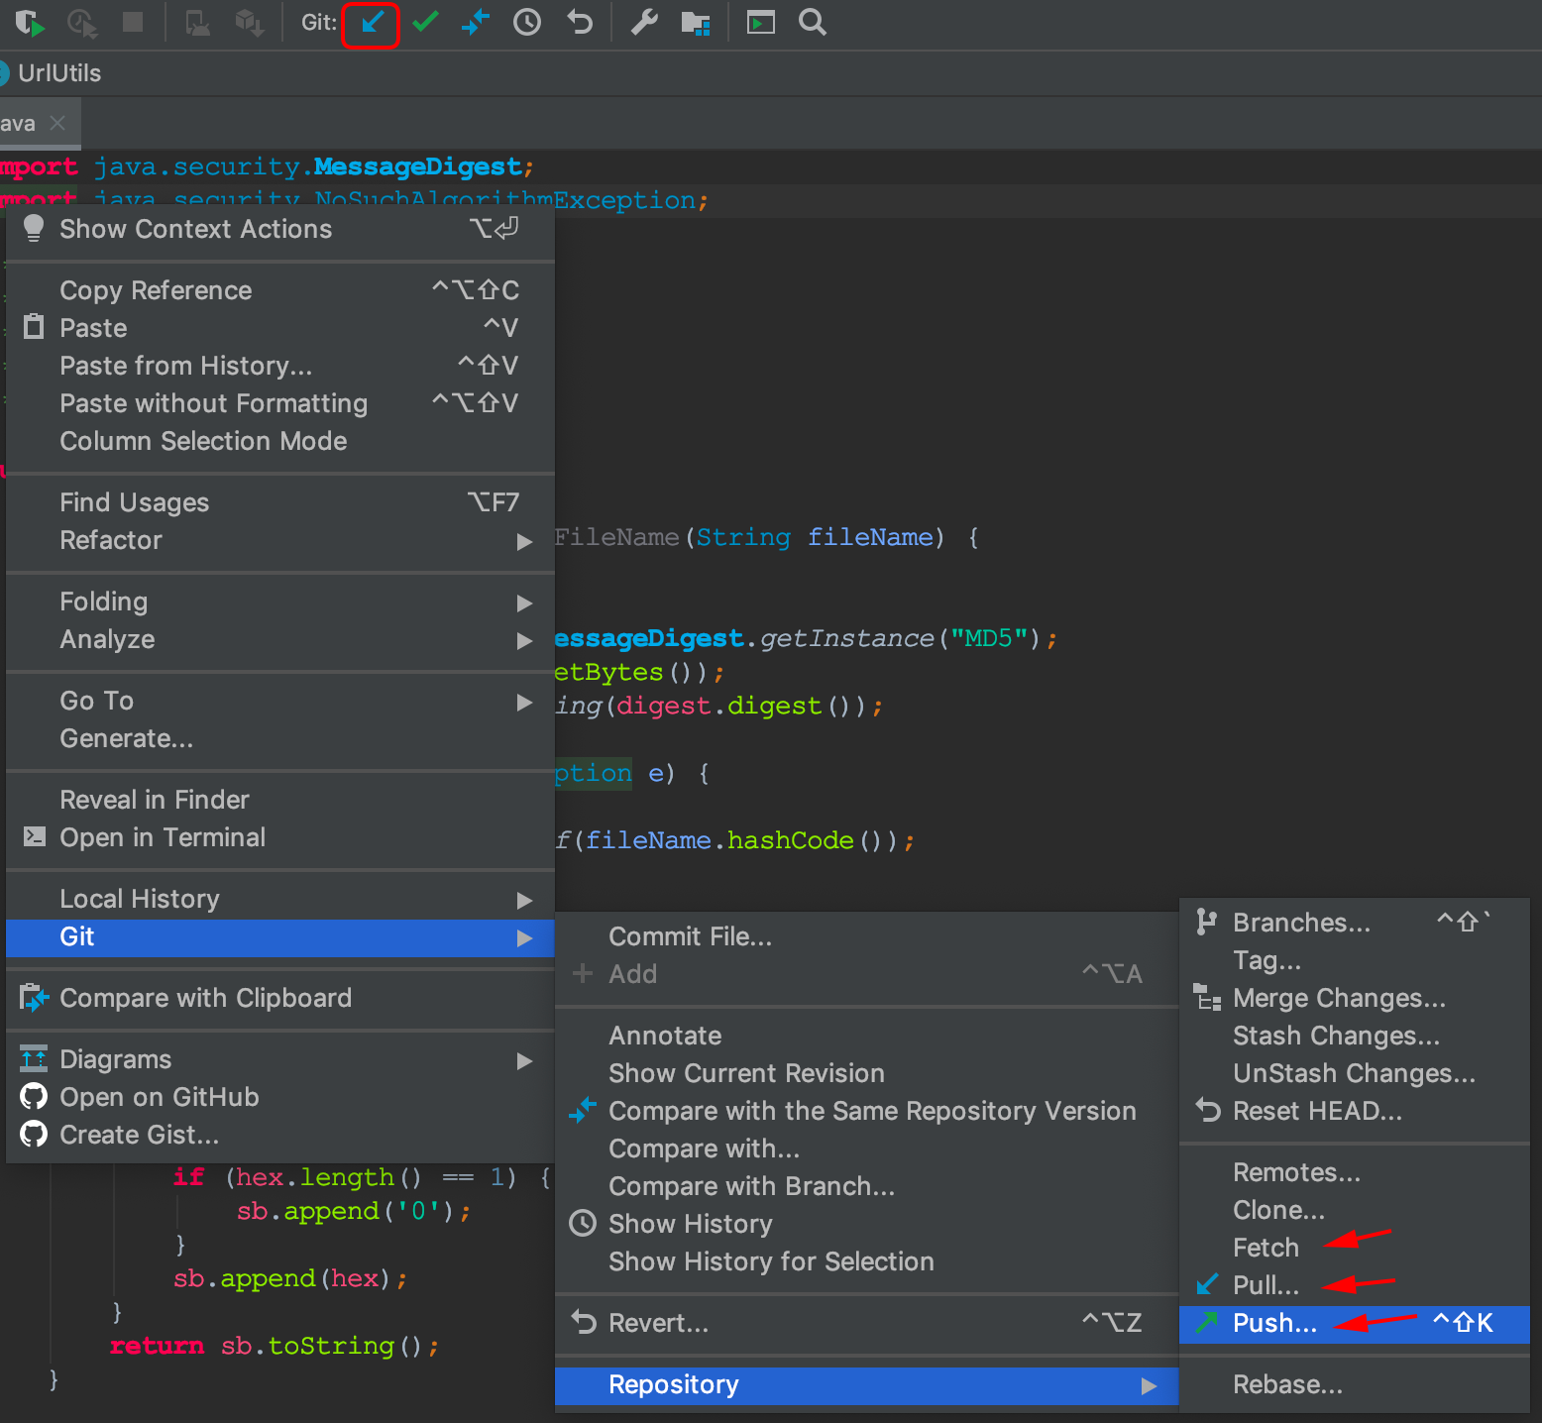Expand the highlighted Git submenu
This screenshot has width=1542, height=1423.
[280, 936]
